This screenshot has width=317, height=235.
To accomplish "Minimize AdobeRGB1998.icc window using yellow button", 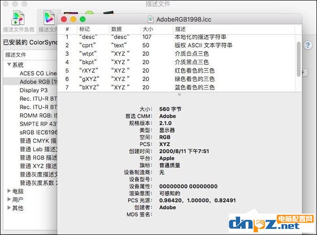I will (x=73, y=19).
